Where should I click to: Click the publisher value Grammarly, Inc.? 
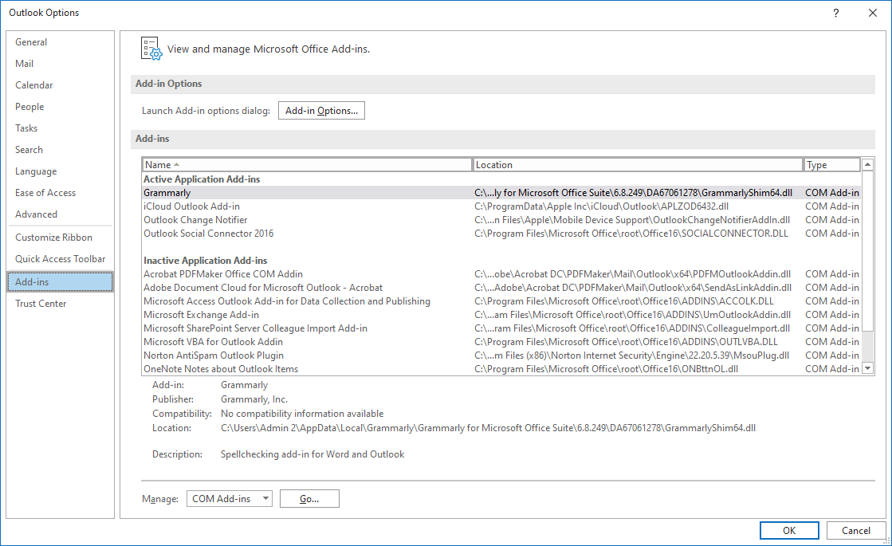254,399
